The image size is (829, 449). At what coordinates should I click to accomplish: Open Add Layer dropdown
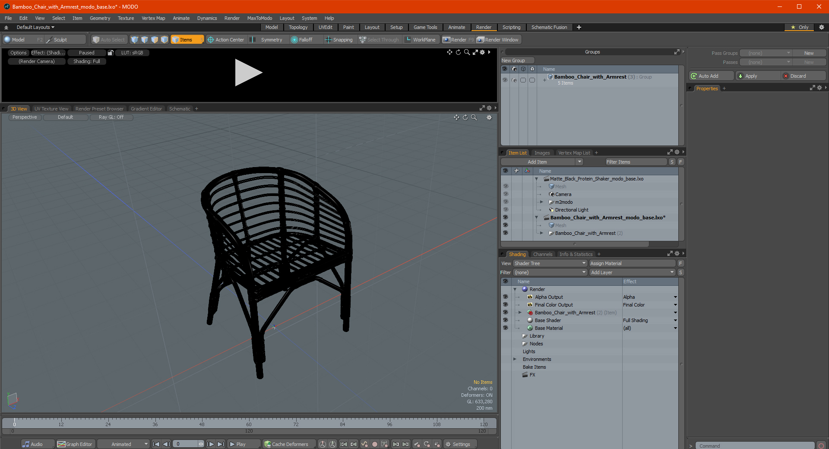(x=632, y=272)
